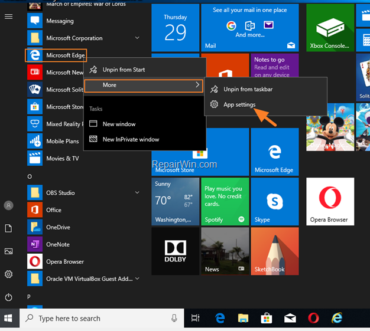Jump to the letter P section header

coord(29,297)
